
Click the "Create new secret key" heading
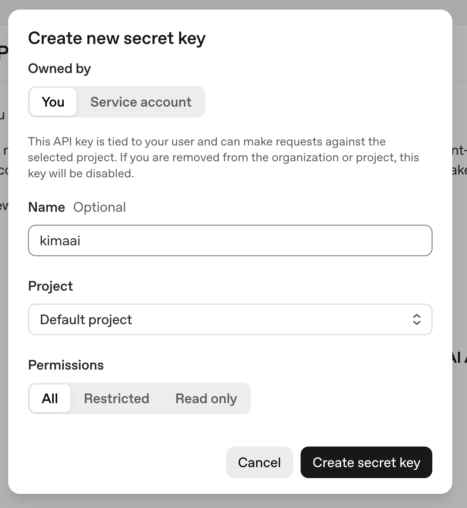coord(117,38)
